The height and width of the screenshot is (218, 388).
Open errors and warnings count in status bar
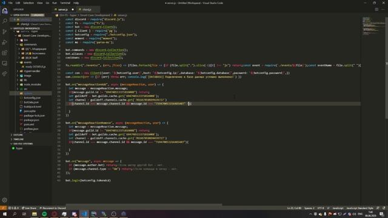13,208
